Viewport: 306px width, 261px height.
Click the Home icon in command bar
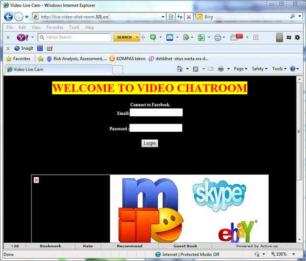coord(180,69)
